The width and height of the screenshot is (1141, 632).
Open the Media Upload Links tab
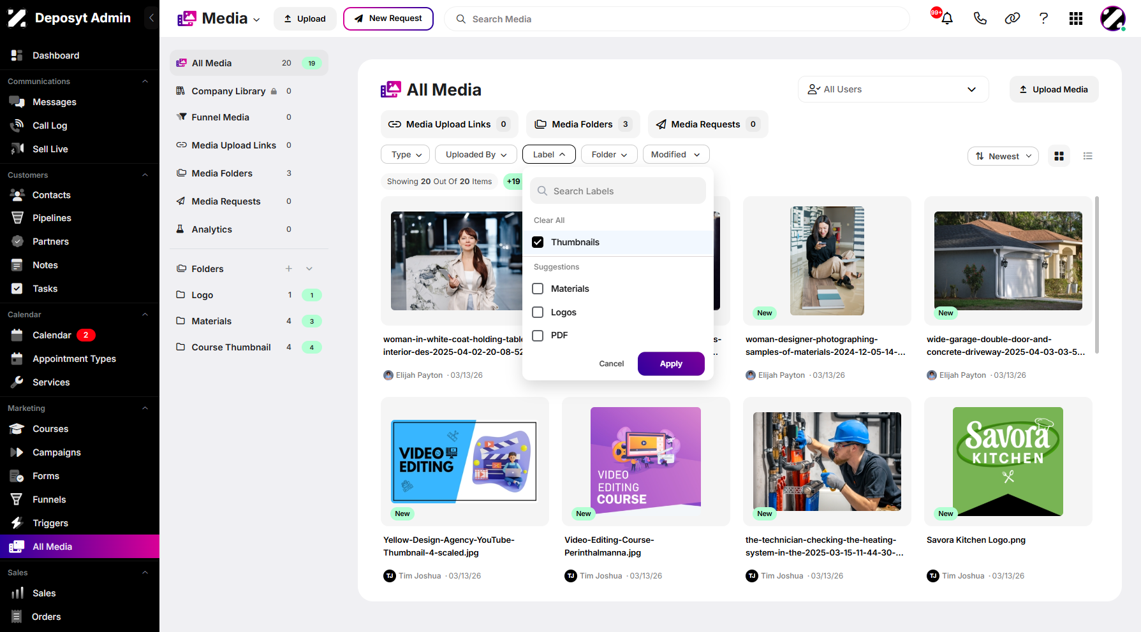click(x=449, y=124)
